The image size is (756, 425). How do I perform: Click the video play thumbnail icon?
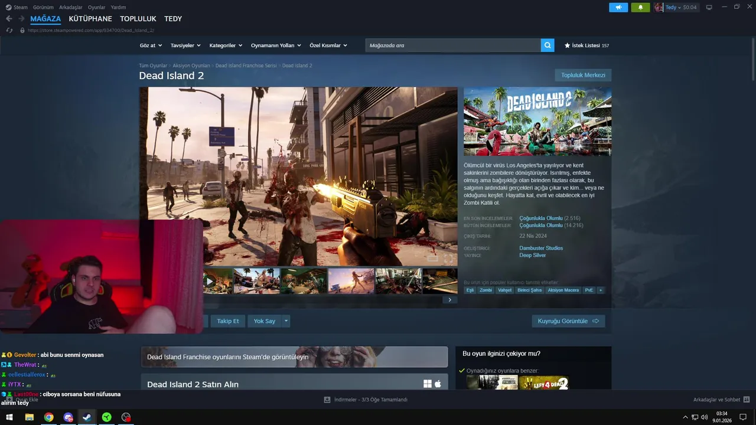[x=209, y=282]
